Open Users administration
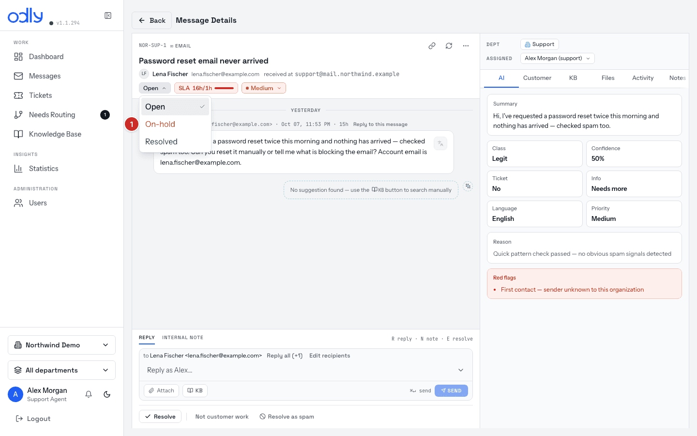Viewport: 697px width, 436px height. point(62,203)
